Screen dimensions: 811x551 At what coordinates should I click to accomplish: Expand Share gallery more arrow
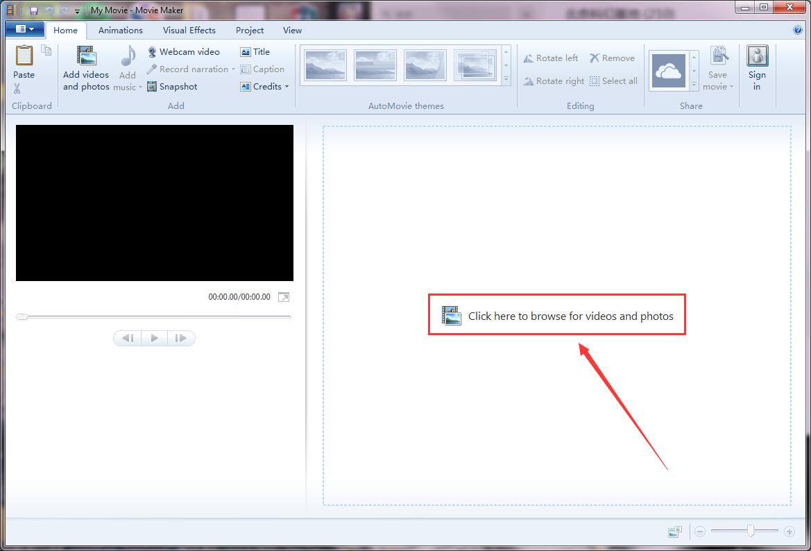click(x=694, y=85)
